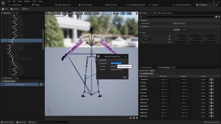Delete the RightMiddle retarget chain
The height and width of the screenshot is (124, 221).
pyautogui.click(x=211, y=106)
